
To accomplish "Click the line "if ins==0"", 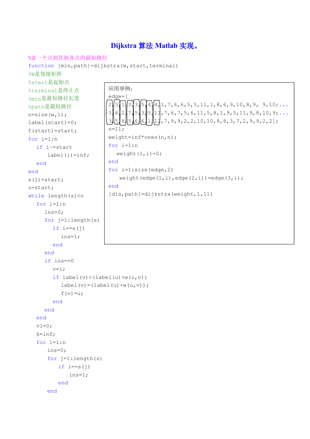I will (x=59, y=261).
